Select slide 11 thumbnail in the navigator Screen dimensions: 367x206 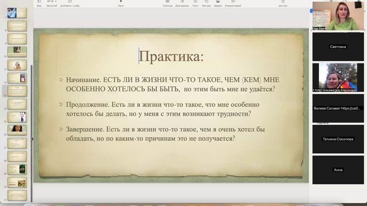[17, 65]
